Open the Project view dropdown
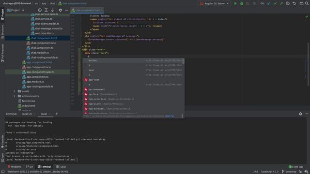This screenshot has height=174, width=310. (15, 10)
